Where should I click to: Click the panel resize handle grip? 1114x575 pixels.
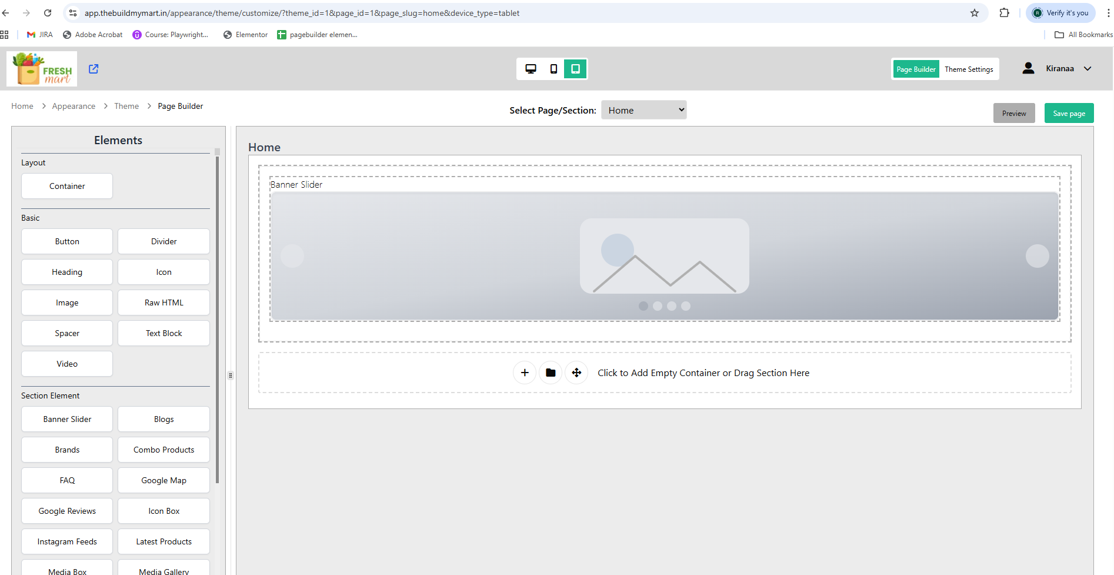coord(231,375)
